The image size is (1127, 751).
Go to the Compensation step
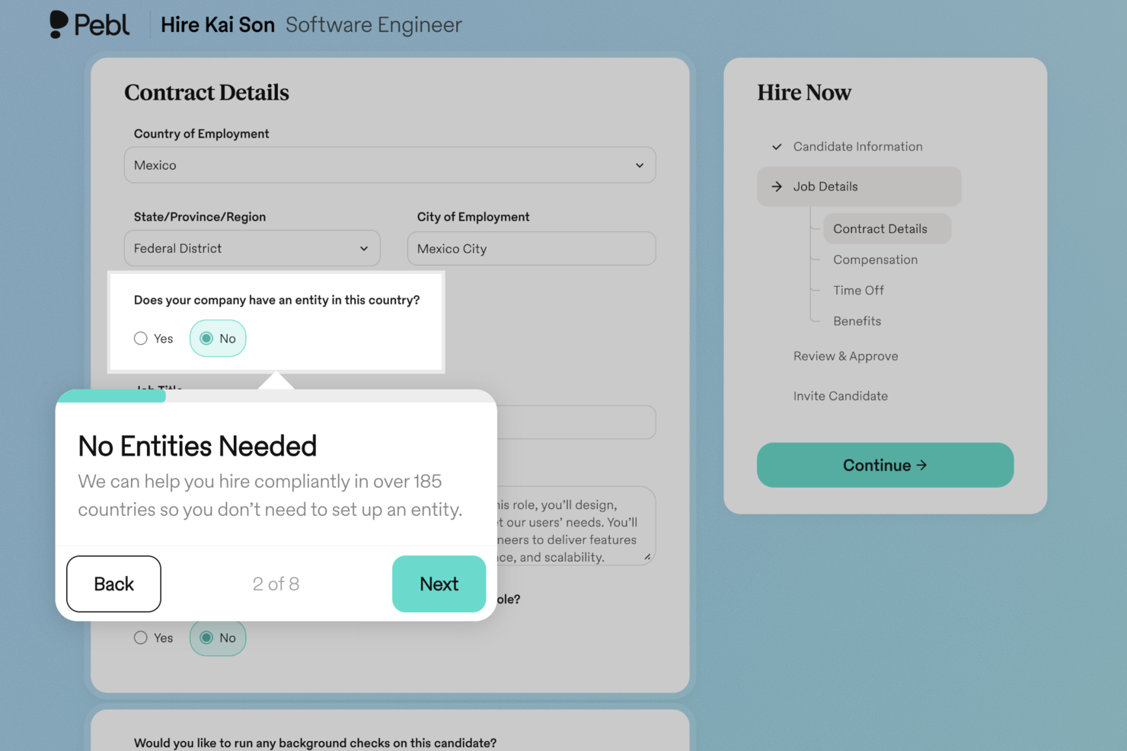pyautogui.click(x=875, y=259)
